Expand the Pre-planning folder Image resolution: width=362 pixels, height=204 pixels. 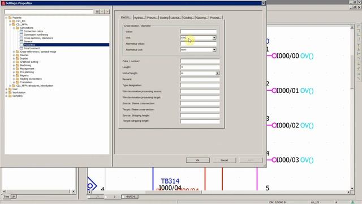tap(14, 72)
